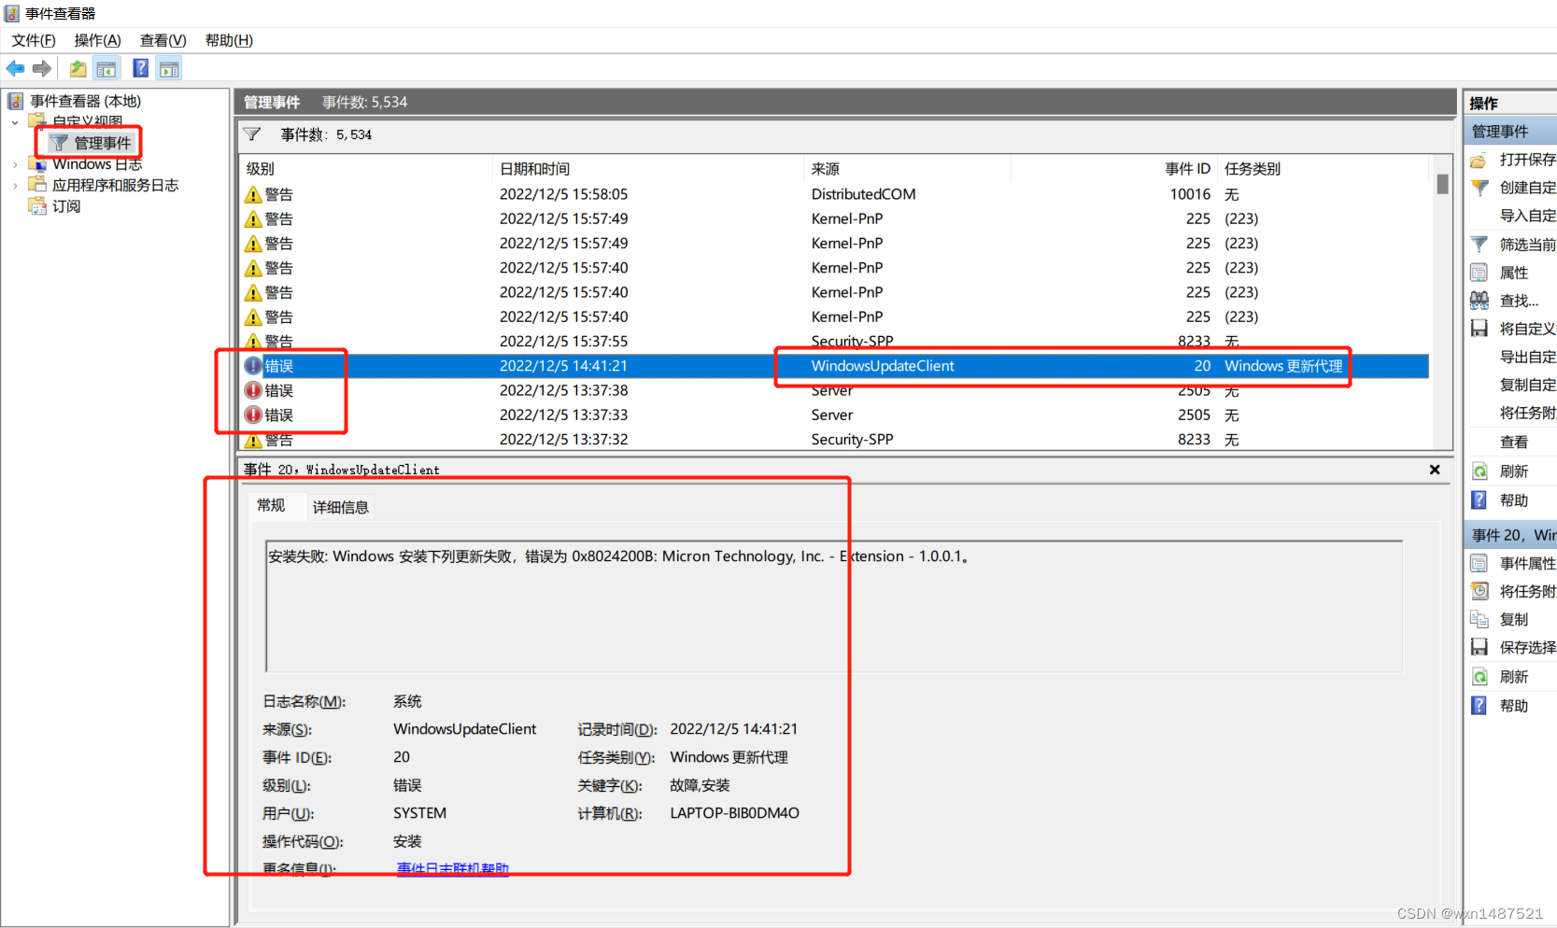The height and width of the screenshot is (928, 1557).
Task: Click the 打开保存的日志 folder icon in actions pane
Action: tap(1479, 160)
